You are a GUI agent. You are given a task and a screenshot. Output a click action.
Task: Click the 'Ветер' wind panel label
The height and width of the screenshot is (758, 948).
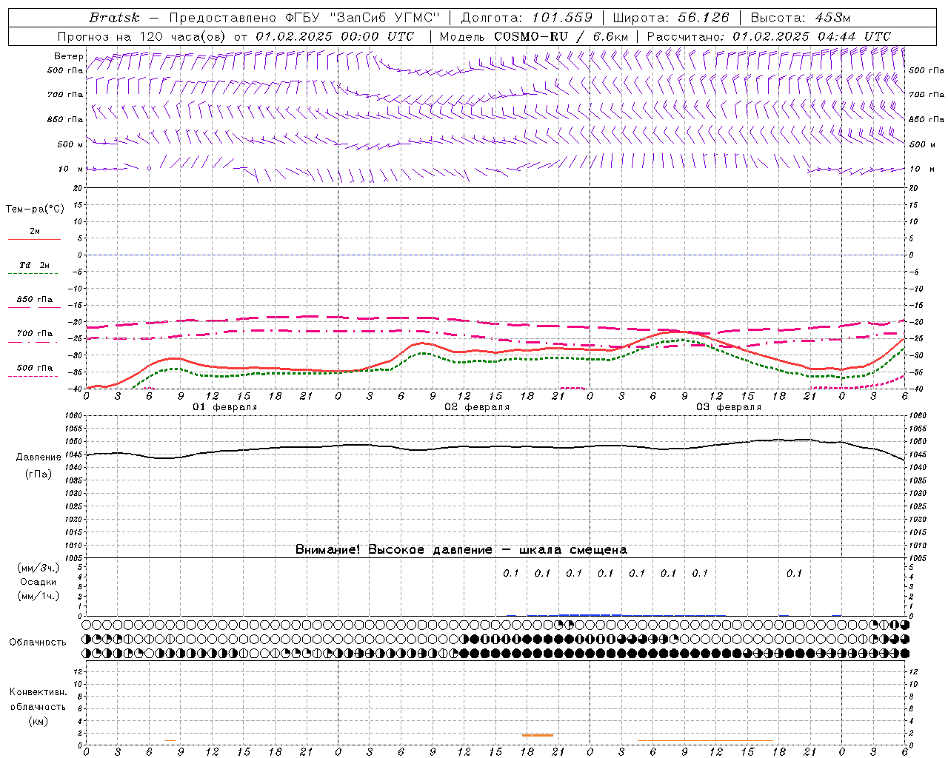click(69, 56)
